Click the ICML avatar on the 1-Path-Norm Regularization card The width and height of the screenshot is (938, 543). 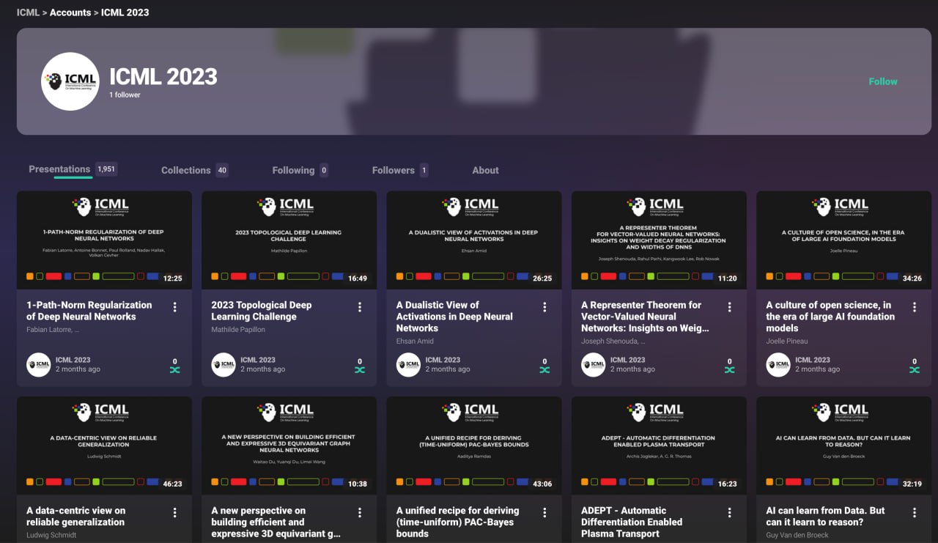[x=39, y=364]
